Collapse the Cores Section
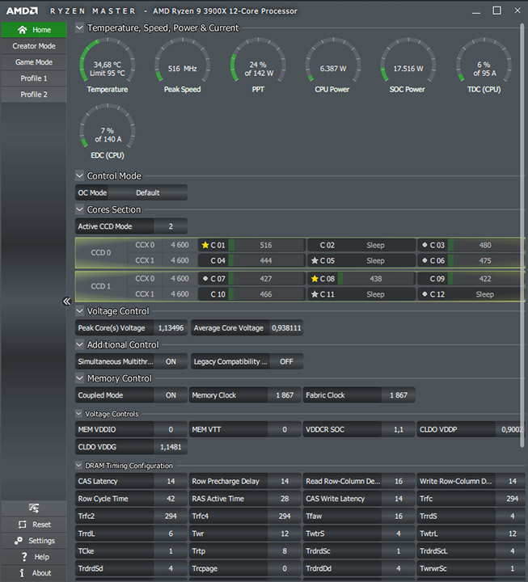 click(79, 209)
